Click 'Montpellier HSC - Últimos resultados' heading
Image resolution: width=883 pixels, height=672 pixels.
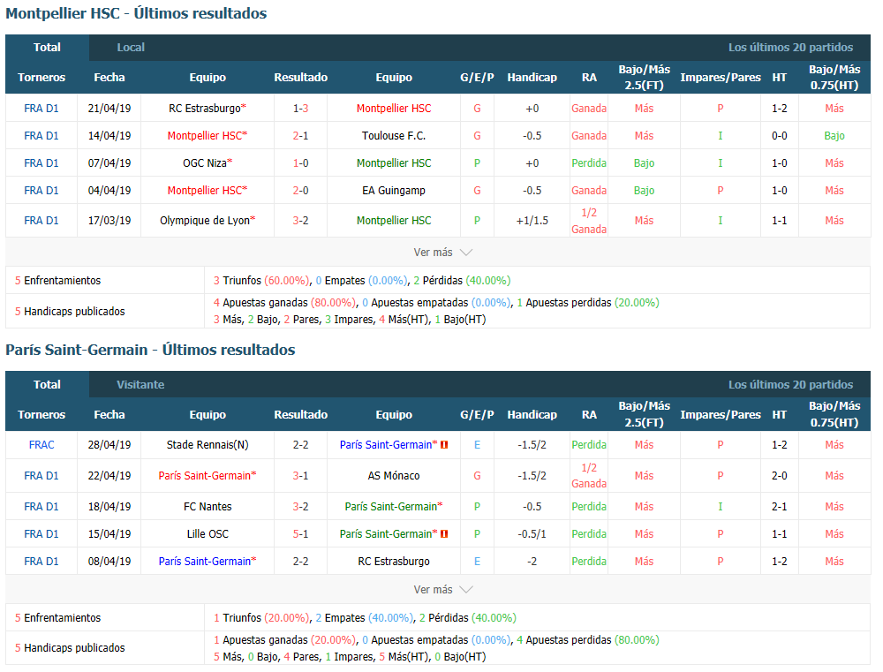(x=136, y=13)
